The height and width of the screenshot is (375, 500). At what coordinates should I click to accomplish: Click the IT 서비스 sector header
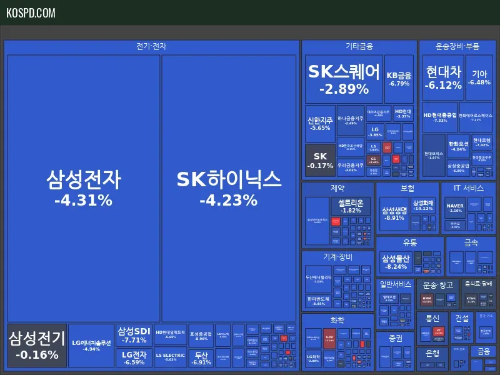tap(468, 188)
